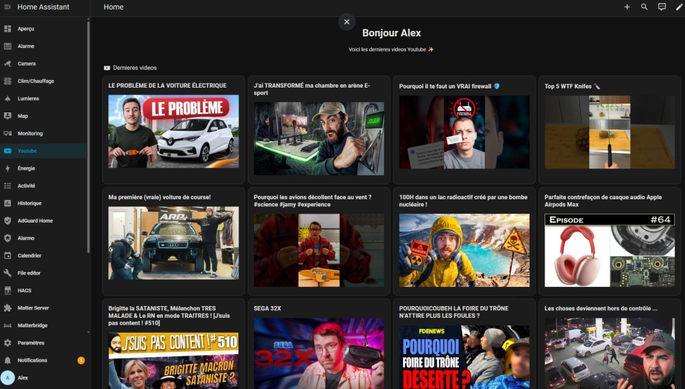This screenshot has width=685, height=389.
Task: Click the Clim/Chauffage radiator icon
Action: coord(8,81)
